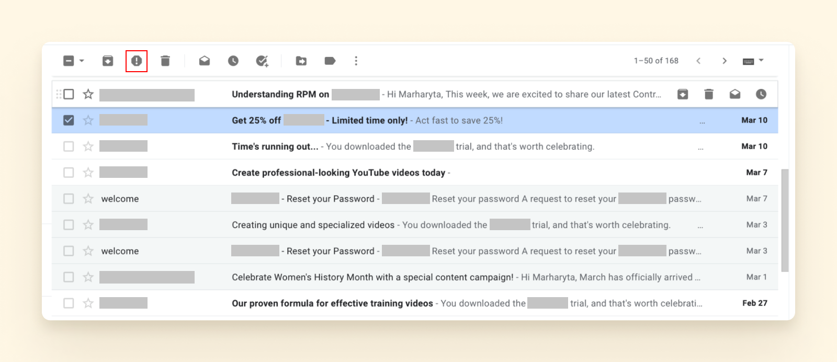Check the Creating unique and specialized videos checkbox

click(69, 225)
